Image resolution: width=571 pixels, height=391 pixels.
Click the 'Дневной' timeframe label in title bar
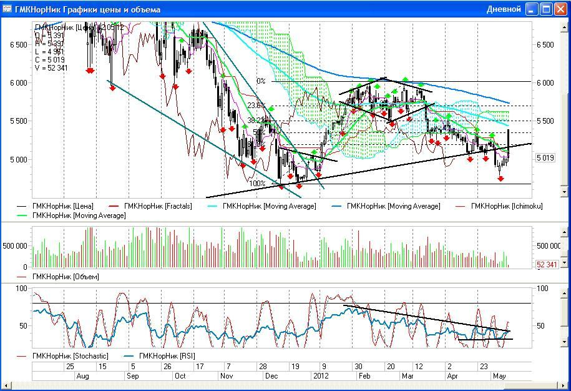pyautogui.click(x=504, y=9)
